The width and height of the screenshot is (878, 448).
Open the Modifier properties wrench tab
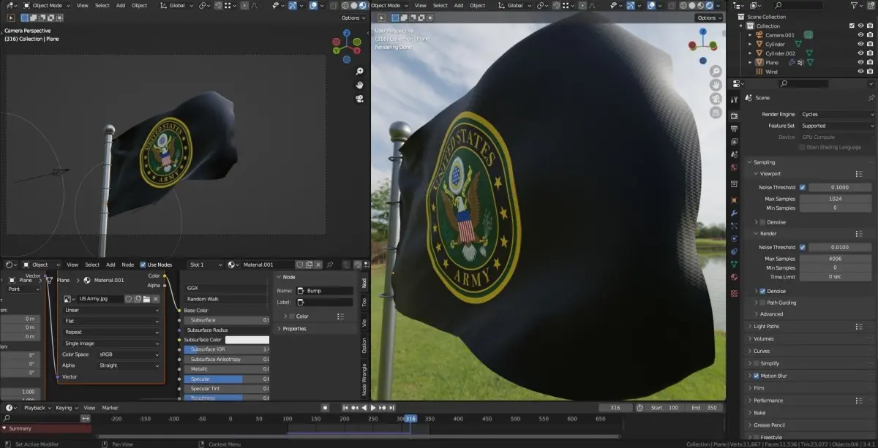[x=734, y=213]
